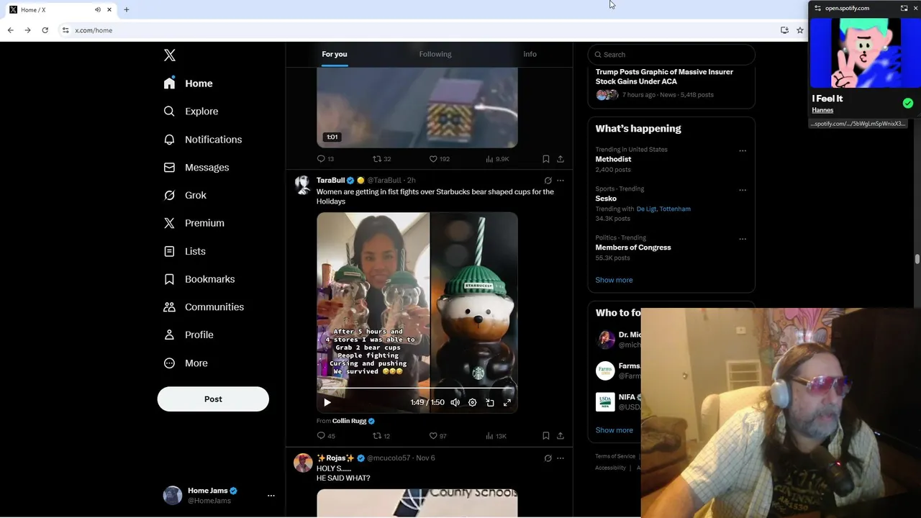The image size is (921, 518).
Task: Share the TaraBull post
Action: pyautogui.click(x=561, y=436)
